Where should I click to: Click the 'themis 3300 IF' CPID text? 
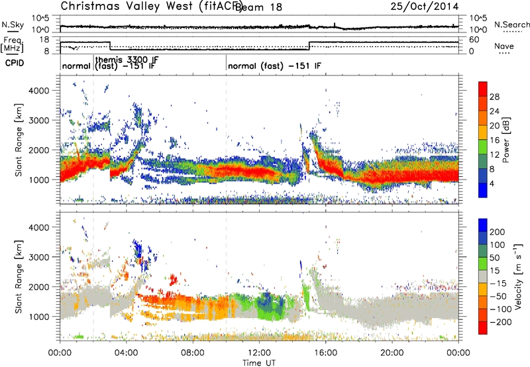[x=127, y=60]
